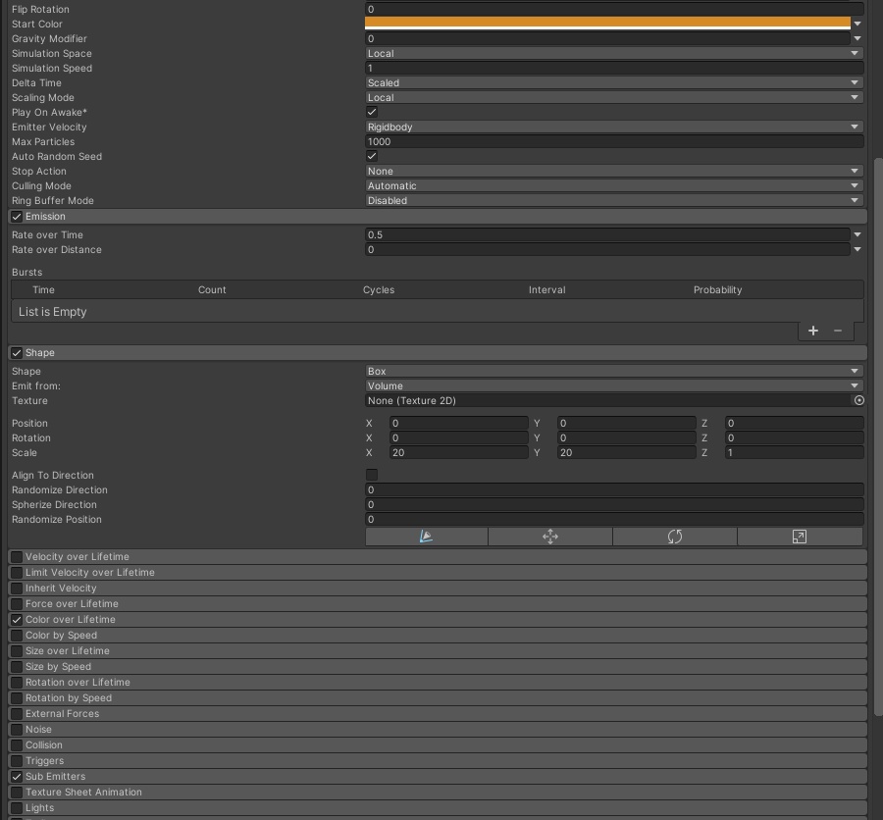Open the Culling Mode dropdown
The image size is (883, 820).
coord(614,185)
